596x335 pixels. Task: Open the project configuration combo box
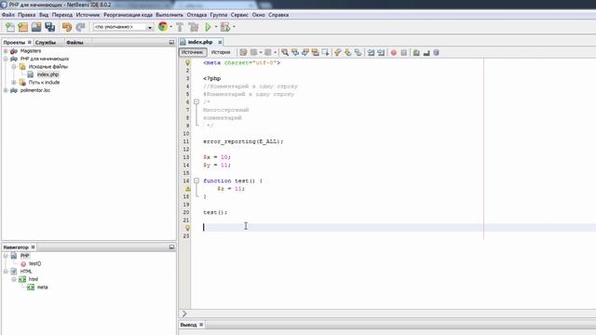point(123,27)
